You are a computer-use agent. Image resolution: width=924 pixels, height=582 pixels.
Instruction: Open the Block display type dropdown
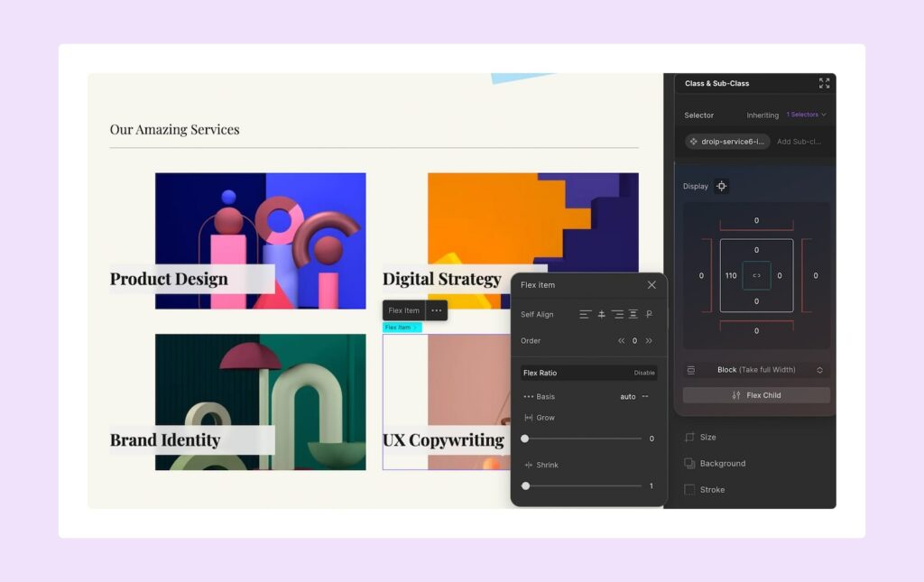[x=755, y=370]
